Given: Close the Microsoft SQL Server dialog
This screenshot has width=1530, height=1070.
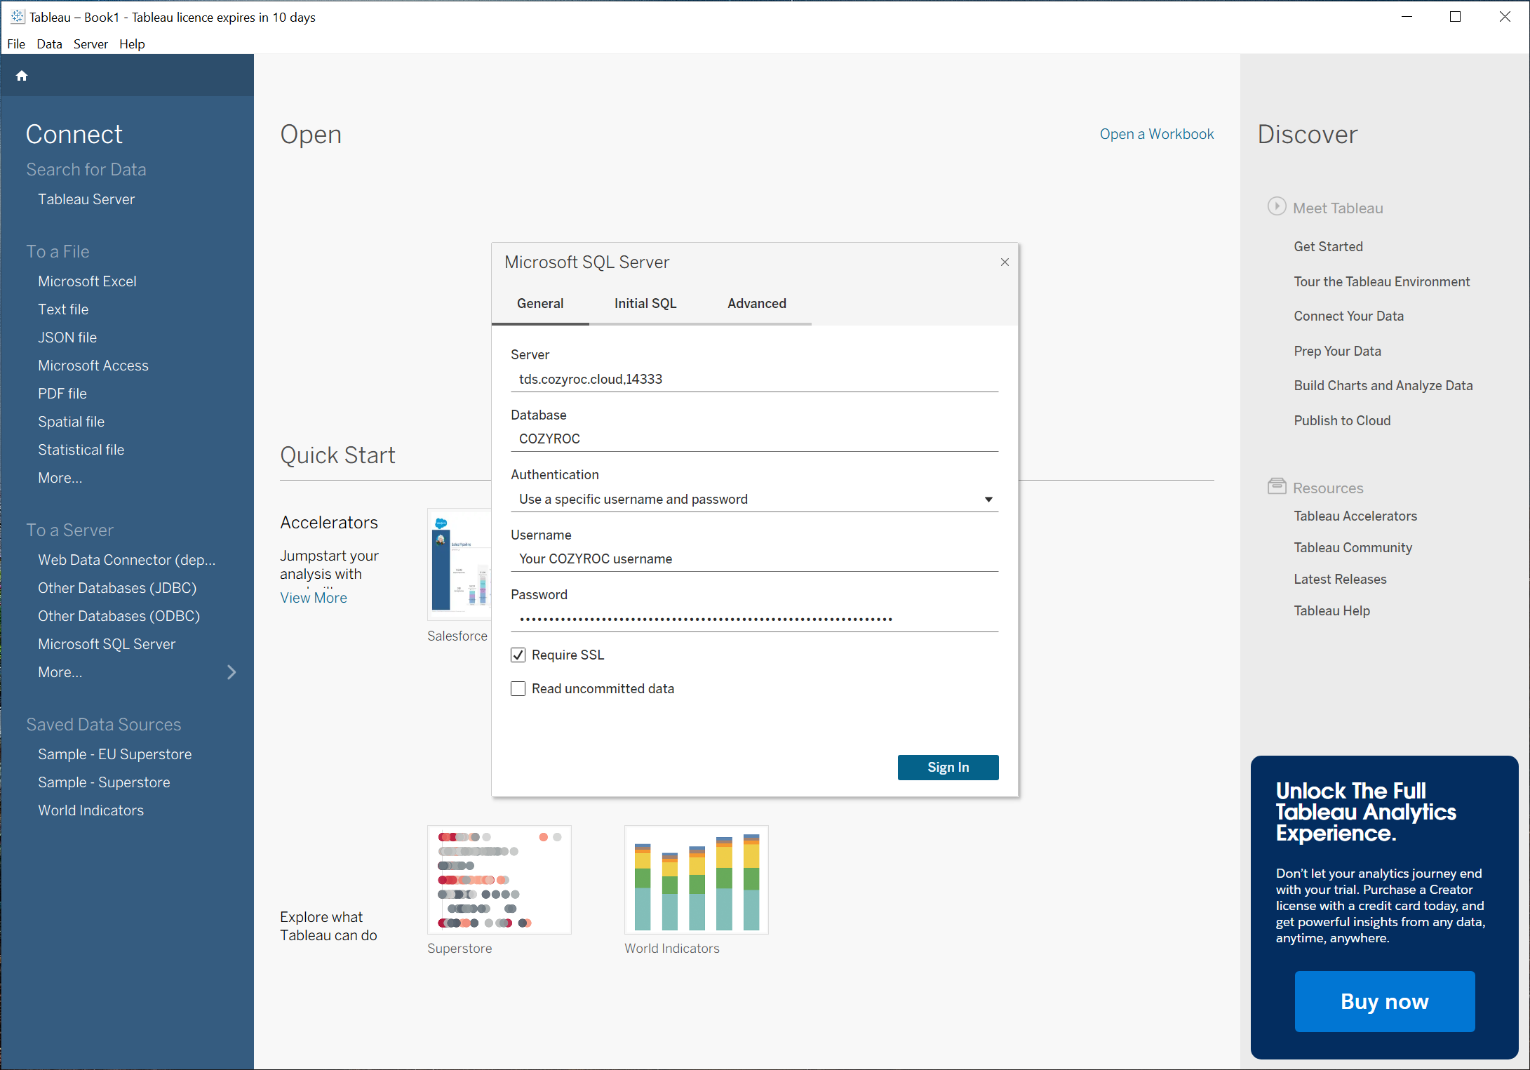Looking at the screenshot, I should point(1005,262).
